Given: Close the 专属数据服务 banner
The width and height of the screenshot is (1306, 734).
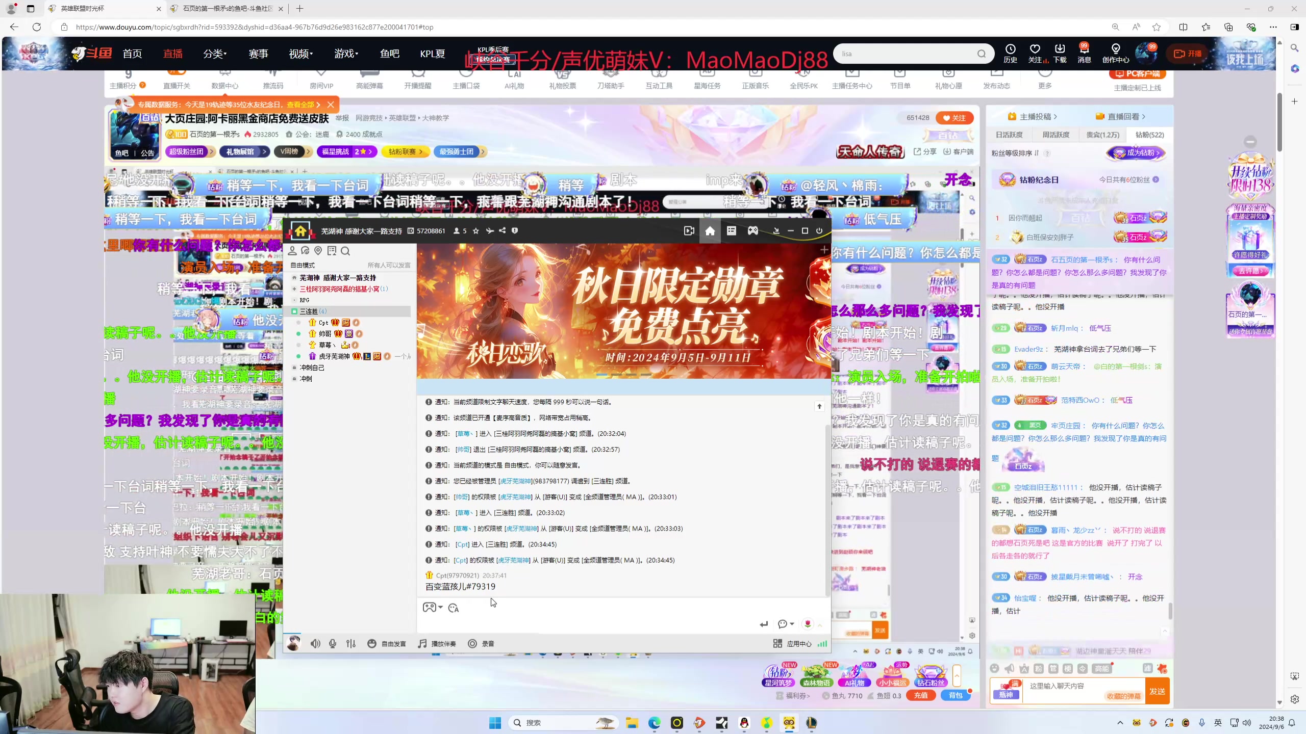Looking at the screenshot, I should 331,104.
